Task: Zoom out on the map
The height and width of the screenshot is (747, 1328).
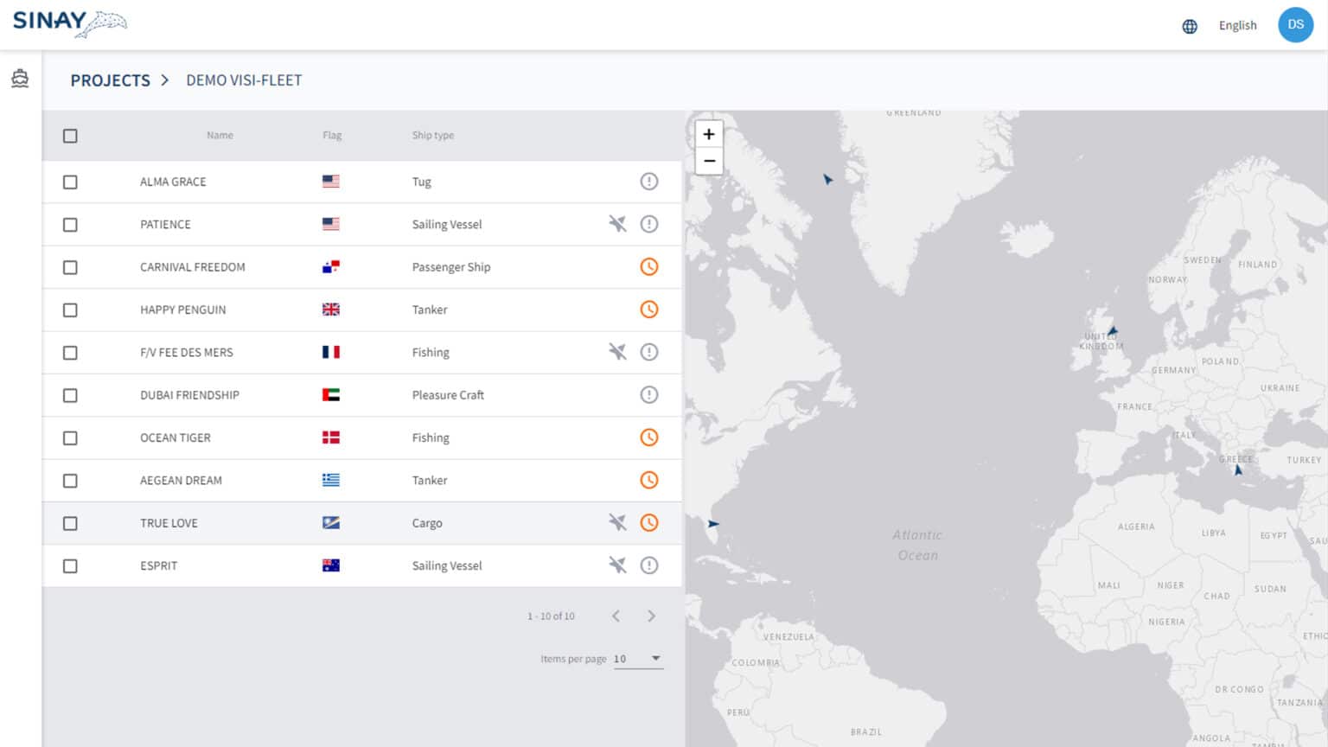Action: click(x=709, y=161)
